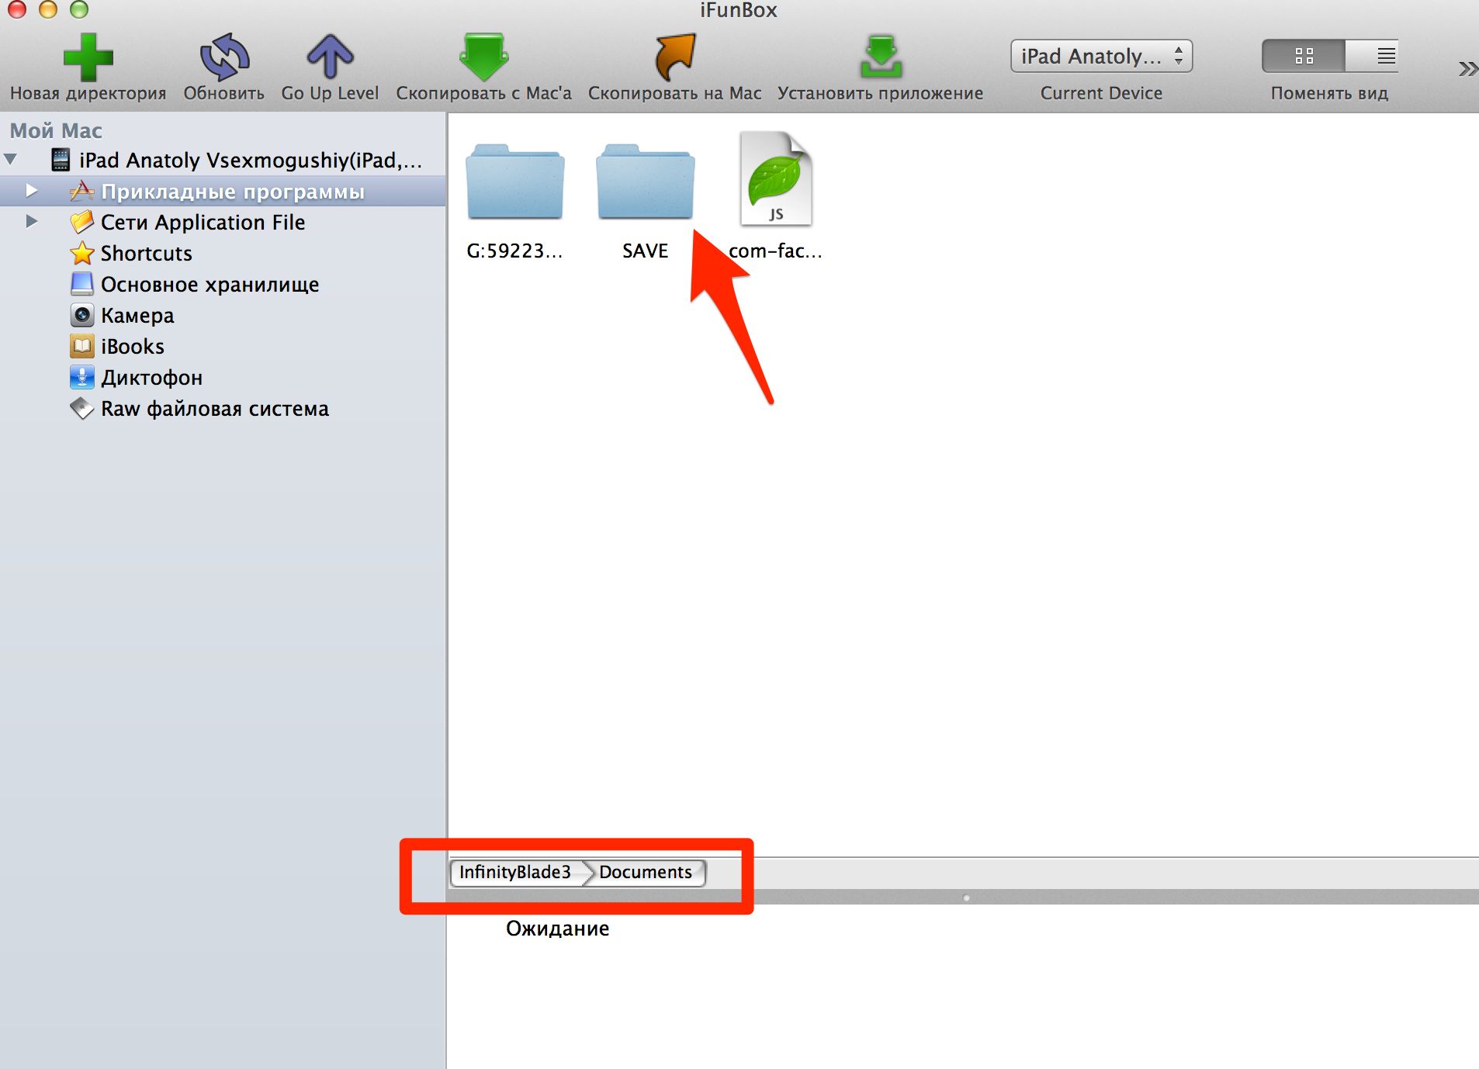Select the com-fac JS file
This screenshot has width=1479, height=1069.
point(775,179)
